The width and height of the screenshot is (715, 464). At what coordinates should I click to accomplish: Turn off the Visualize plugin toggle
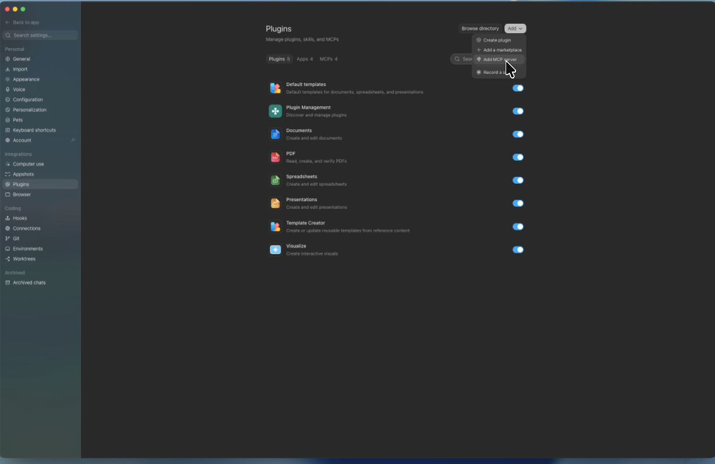click(x=518, y=249)
